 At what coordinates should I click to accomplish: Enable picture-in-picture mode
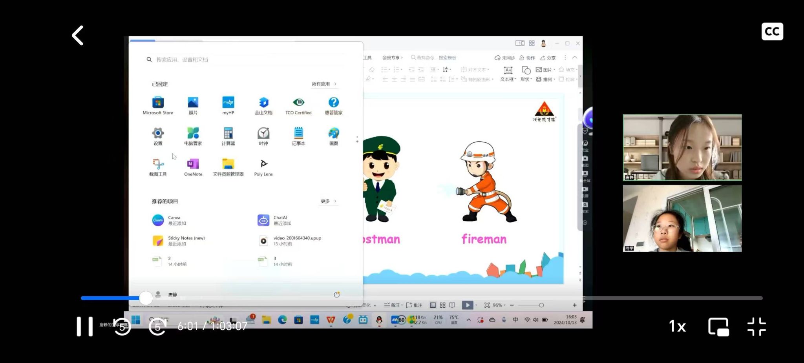718,327
